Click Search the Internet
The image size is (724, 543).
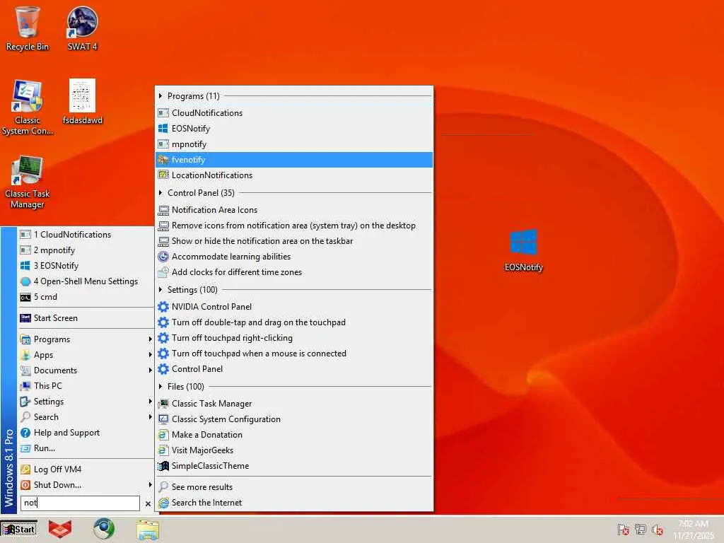coord(294,503)
